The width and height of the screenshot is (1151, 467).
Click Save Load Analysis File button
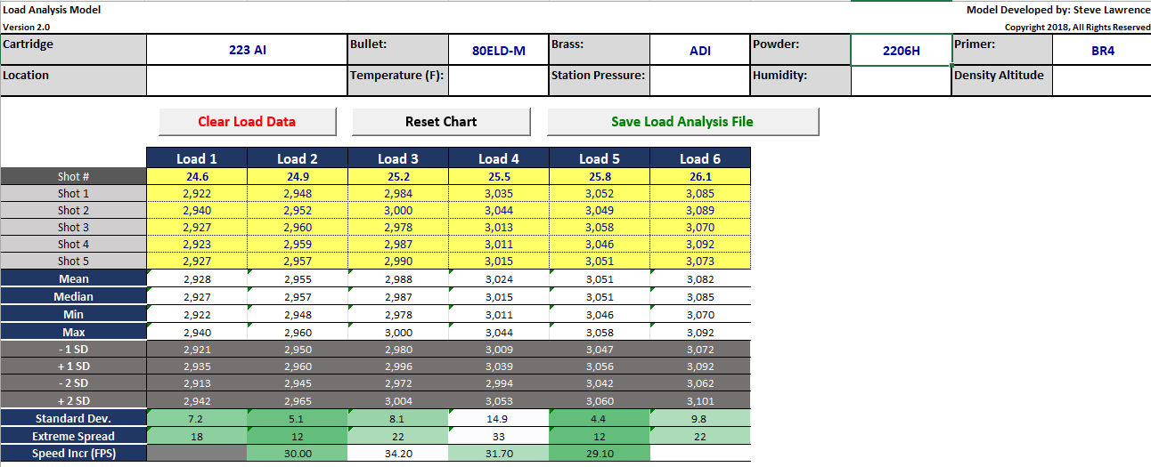click(682, 122)
